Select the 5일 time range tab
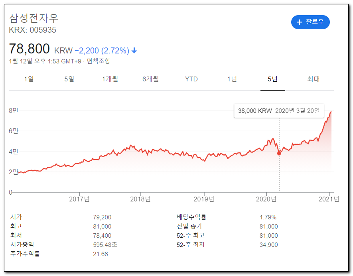Screen dimensions: 353x276 (69, 79)
